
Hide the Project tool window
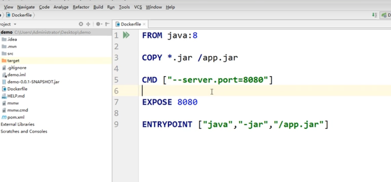pyautogui.click(x=107, y=24)
